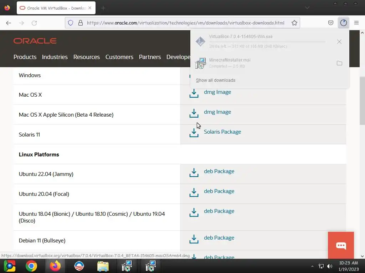Open Show all downloads
The width and height of the screenshot is (365, 273).
(x=216, y=80)
